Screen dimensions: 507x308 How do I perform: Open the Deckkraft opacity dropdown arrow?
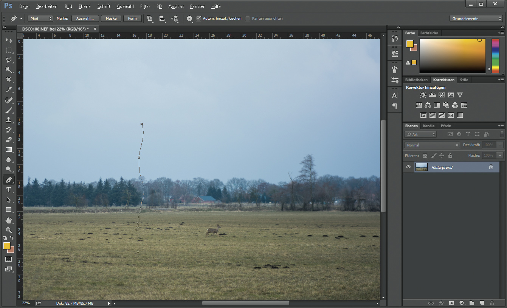500,145
